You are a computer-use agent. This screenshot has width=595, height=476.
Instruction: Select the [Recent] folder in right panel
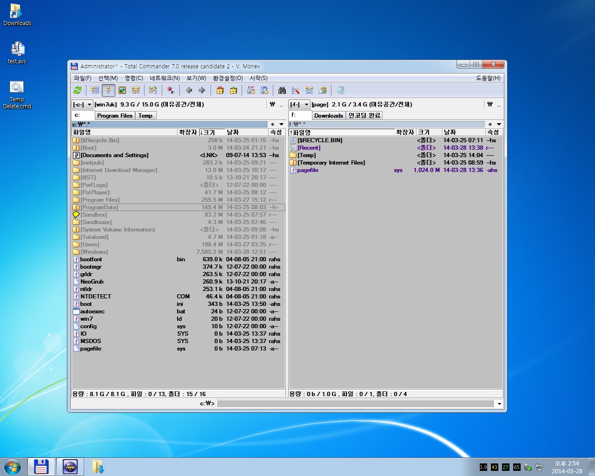point(396,148)
